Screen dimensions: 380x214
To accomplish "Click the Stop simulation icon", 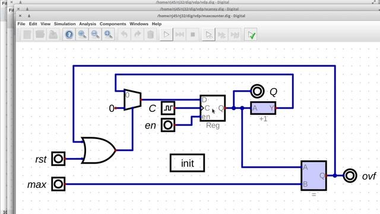I will click(192, 34).
